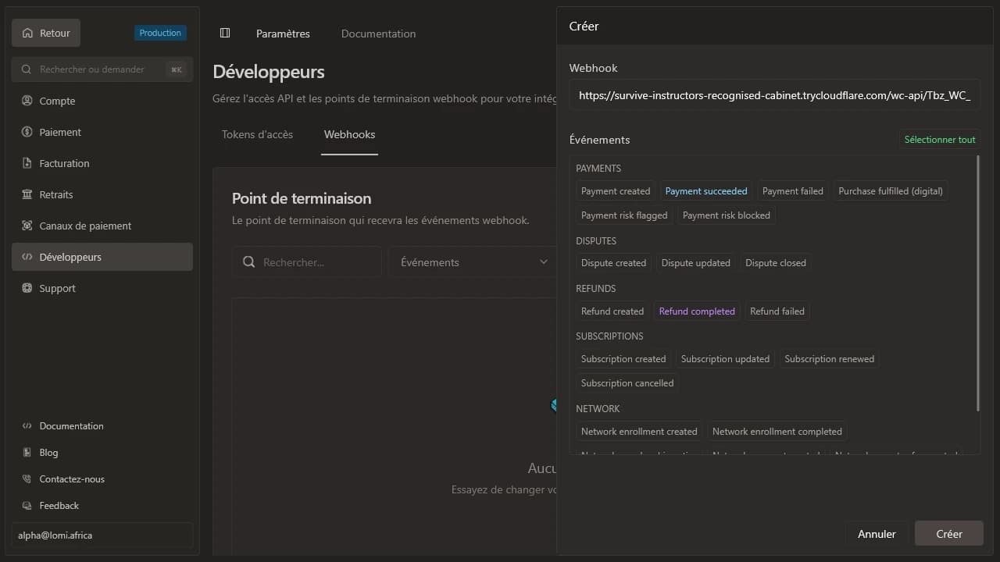Viewport: 1000px width, 562px height.
Task: Click the SUBSCRIPTIONS category heading
Action: tap(609, 336)
